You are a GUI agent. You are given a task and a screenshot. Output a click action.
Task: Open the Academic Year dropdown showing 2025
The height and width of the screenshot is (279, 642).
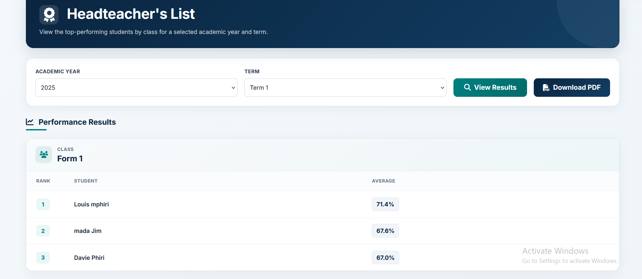[136, 88]
